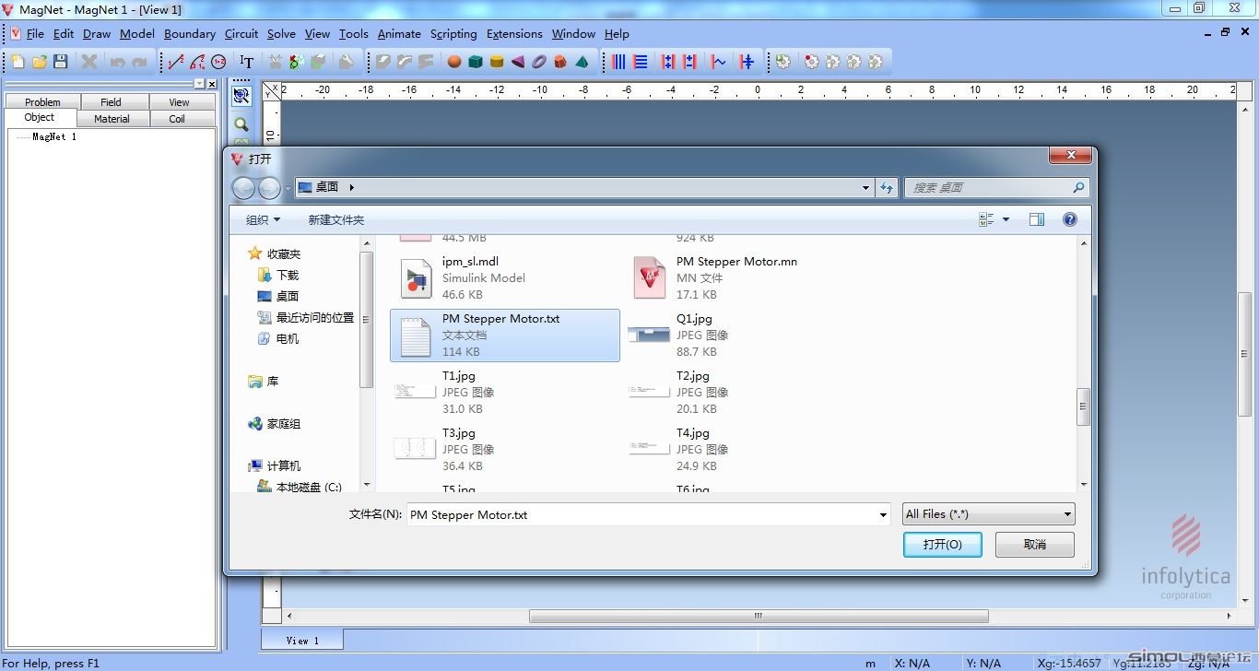The image size is (1259, 671).
Task: Click the 新建文件夹 button
Action: tap(336, 219)
